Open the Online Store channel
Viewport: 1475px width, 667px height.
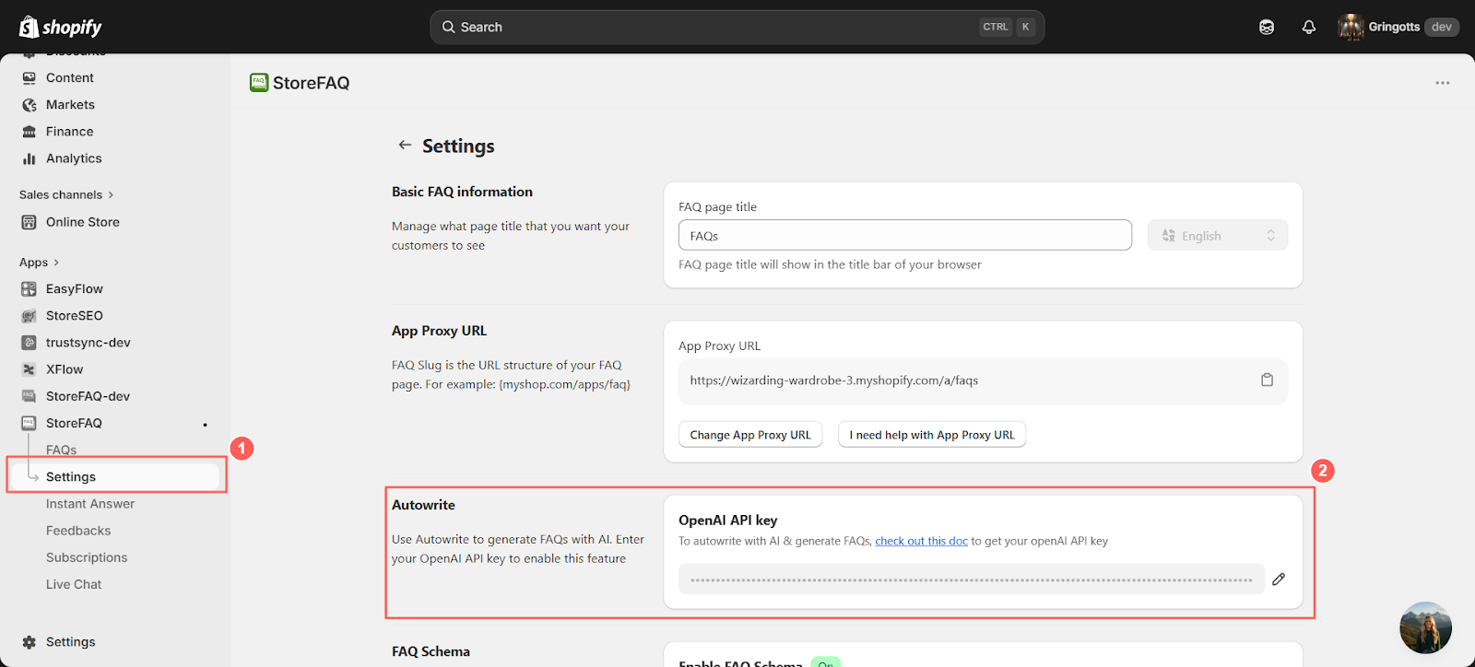(83, 222)
